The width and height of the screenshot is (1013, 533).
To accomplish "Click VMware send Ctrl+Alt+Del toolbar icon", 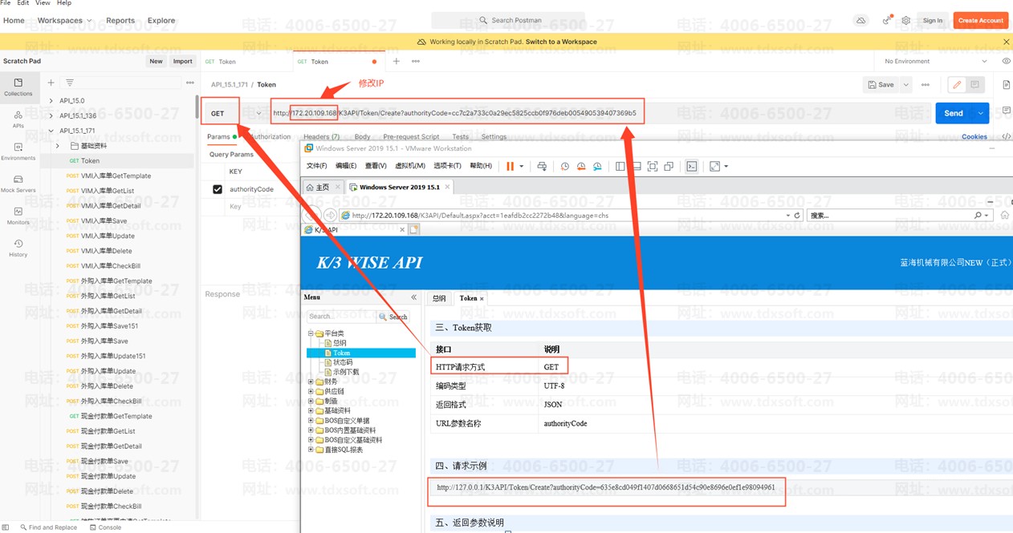I will tap(542, 166).
